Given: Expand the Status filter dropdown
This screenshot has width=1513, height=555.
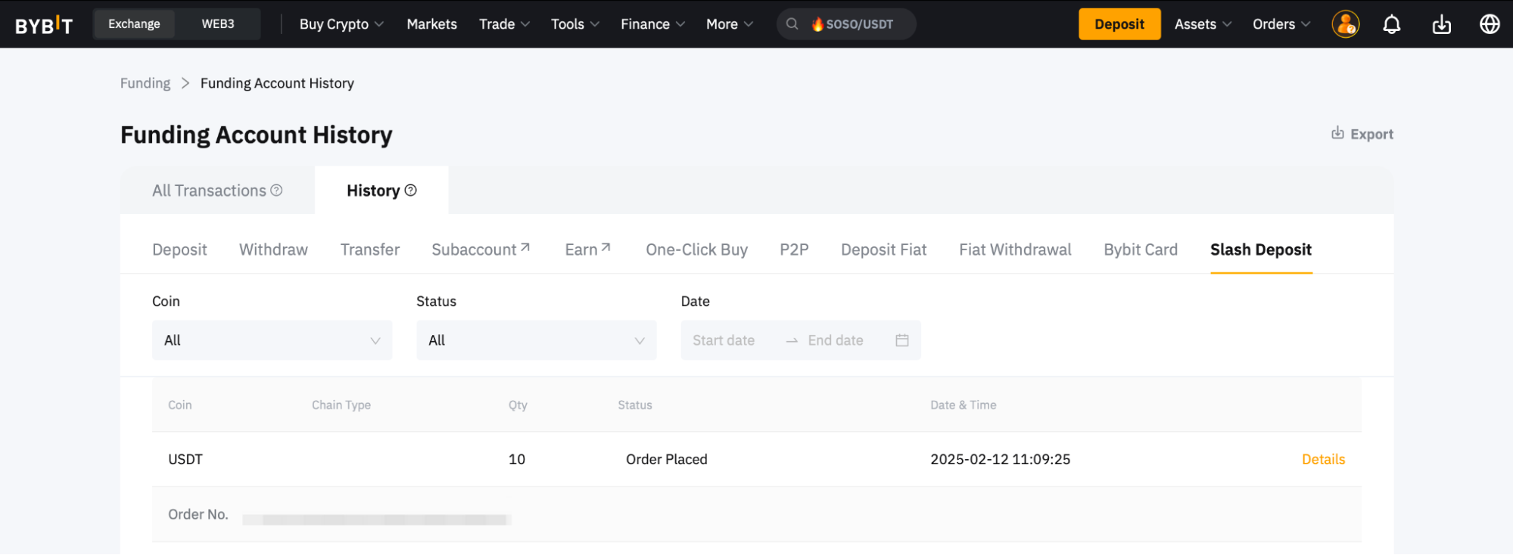Looking at the screenshot, I should (x=536, y=340).
